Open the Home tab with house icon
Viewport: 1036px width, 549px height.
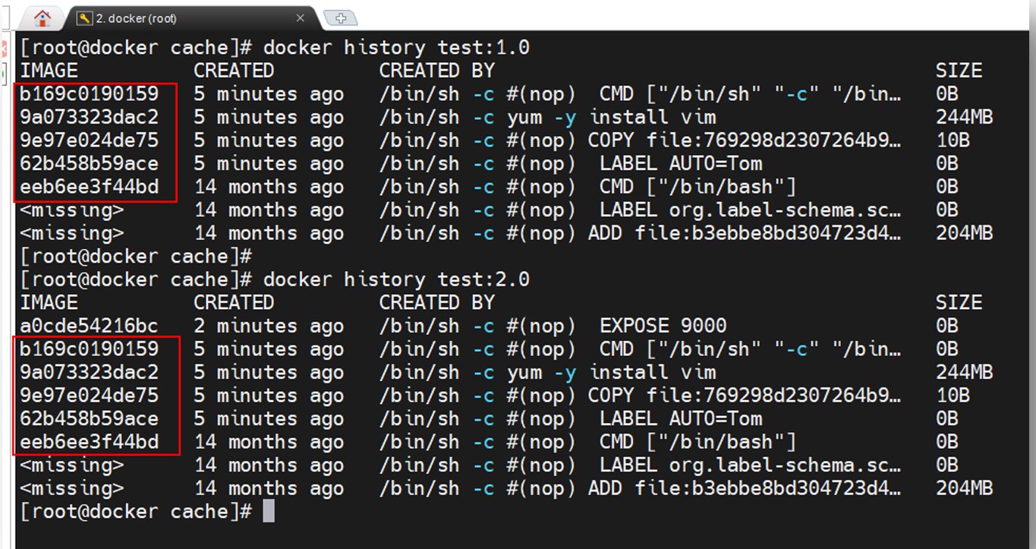coord(43,17)
